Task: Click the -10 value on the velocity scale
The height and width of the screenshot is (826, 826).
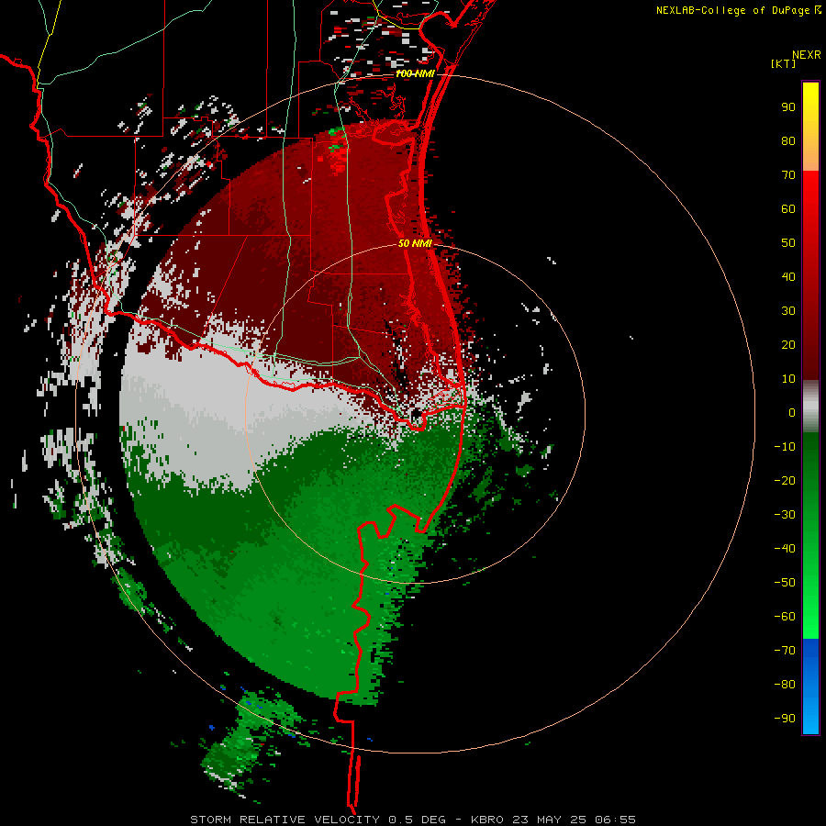Action: (x=785, y=447)
